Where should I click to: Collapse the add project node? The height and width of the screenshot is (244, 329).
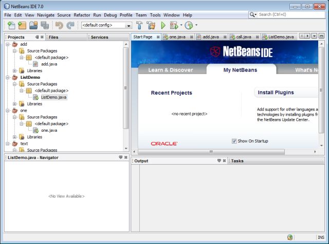[8, 44]
